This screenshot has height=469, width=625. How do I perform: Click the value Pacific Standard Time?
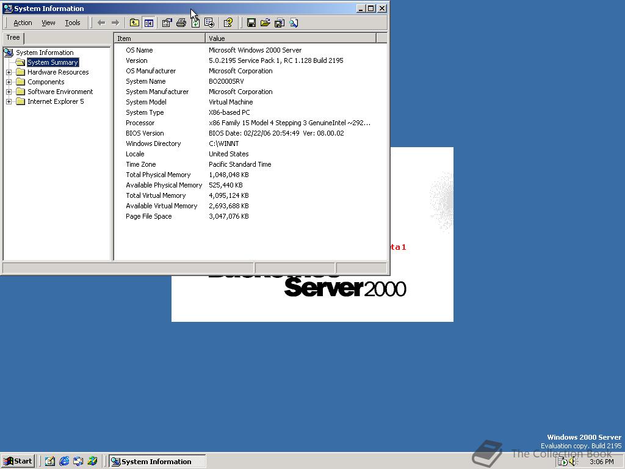[x=240, y=164]
